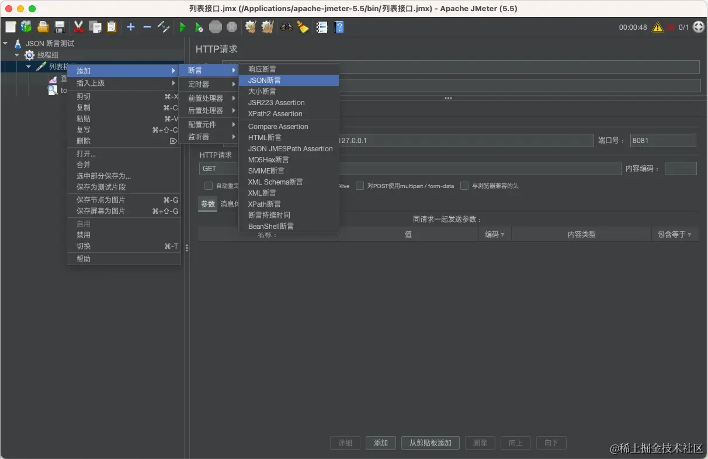Click the 内容类型 column header
The image size is (708, 459).
pyautogui.click(x=581, y=234)
